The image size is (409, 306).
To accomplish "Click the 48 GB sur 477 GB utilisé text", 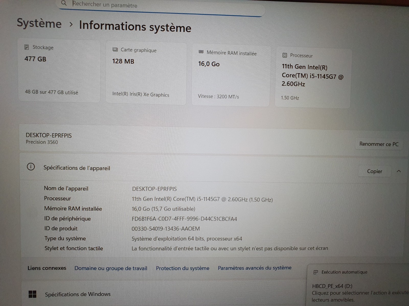I will point(52,92).
